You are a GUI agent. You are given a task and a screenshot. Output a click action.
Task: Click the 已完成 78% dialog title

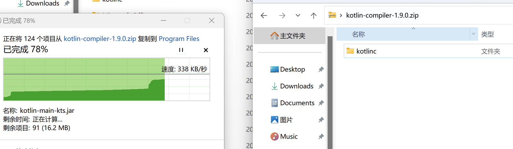point(19,20)
